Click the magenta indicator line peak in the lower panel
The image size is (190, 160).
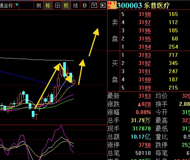point(62,126)
